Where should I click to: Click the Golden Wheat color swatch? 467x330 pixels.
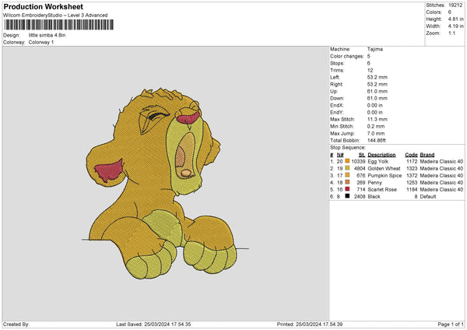(x=347, y=168)
